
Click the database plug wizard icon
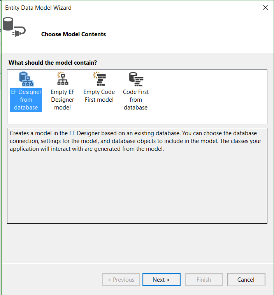coord(14,27)
